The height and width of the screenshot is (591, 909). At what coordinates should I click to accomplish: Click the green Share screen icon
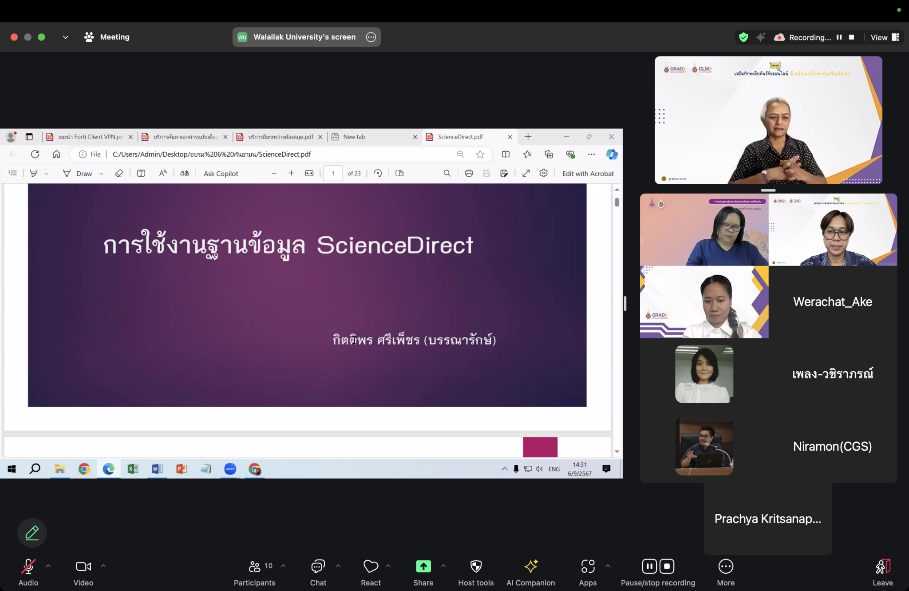click(x=423, y=566)
